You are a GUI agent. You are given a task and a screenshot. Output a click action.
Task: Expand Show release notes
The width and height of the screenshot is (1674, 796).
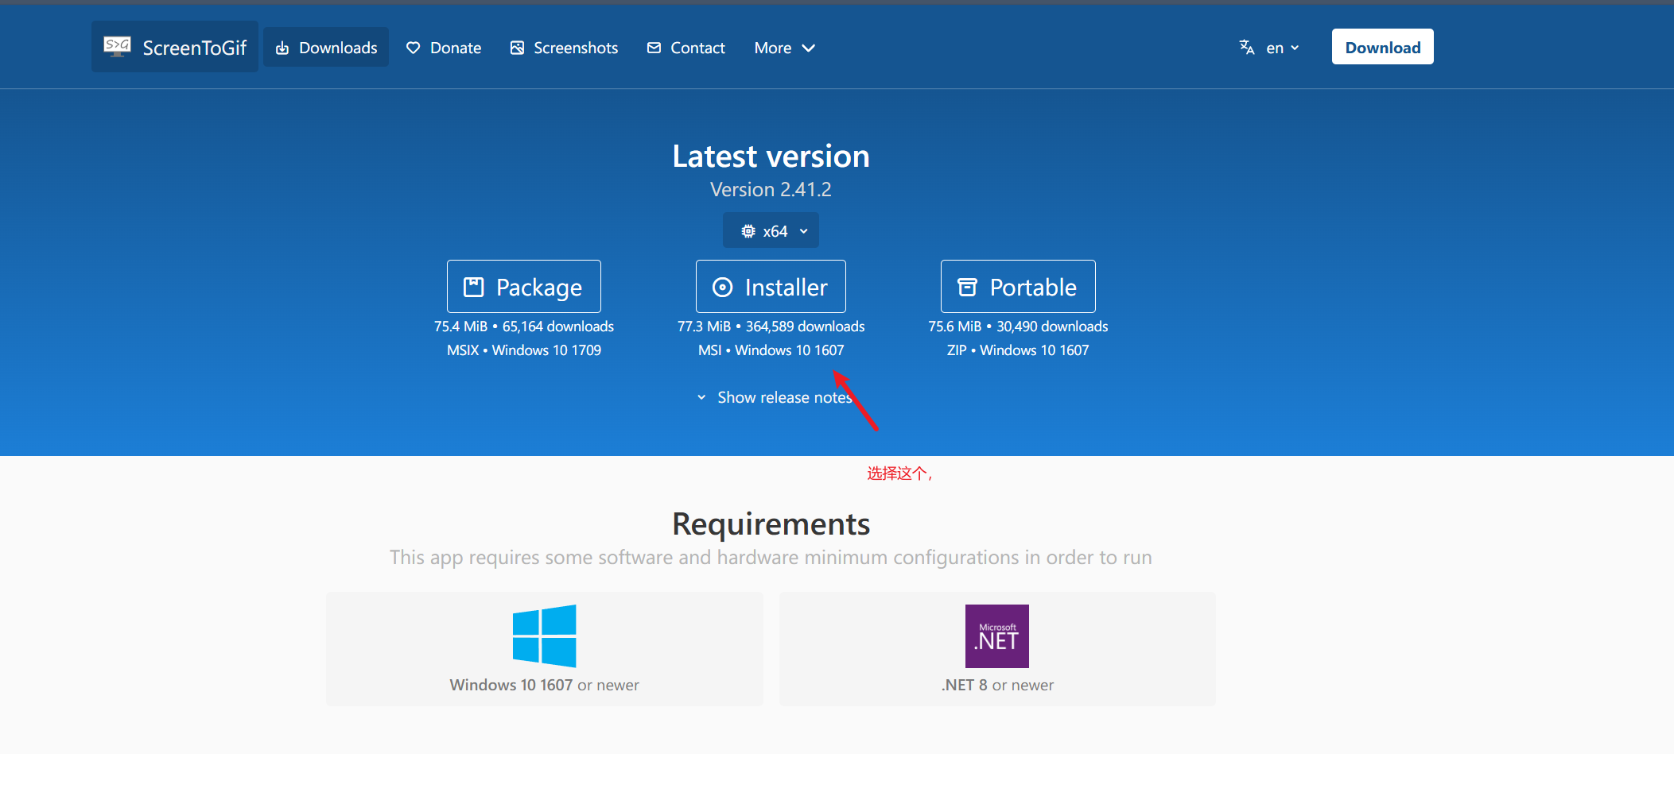tap(775, 397)
